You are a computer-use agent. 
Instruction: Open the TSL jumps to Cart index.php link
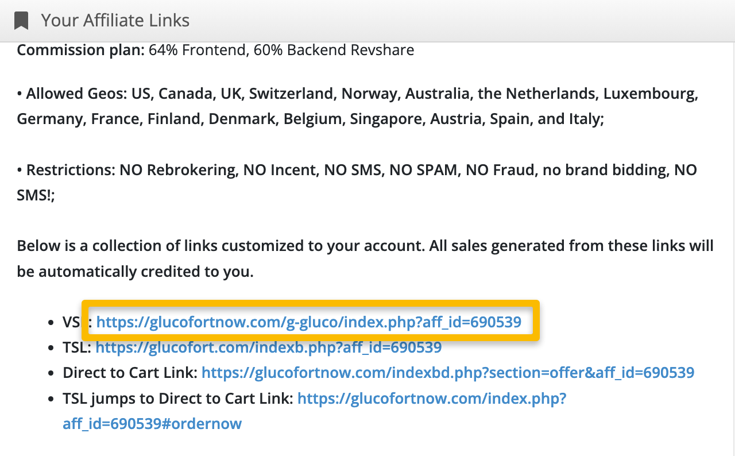pos(432,399)
